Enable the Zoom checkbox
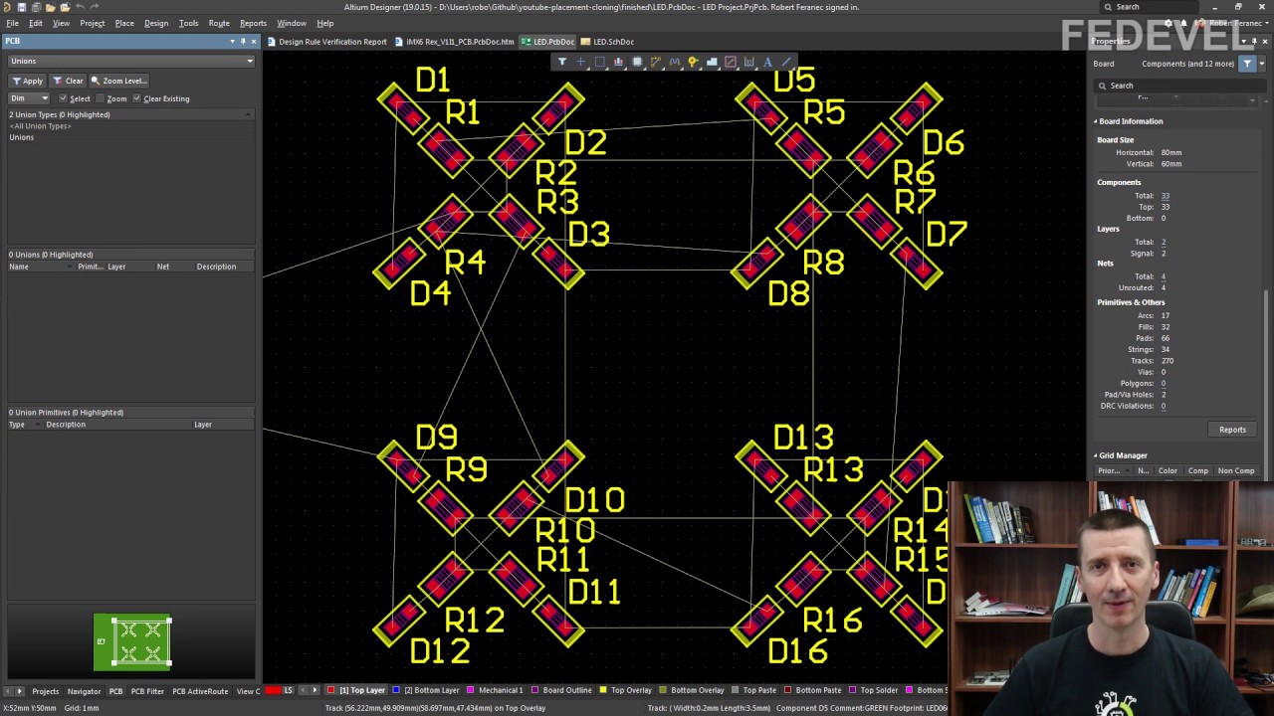Viewport: 1274px width, 716px height. pyautogui.click(x=101, y=98)
